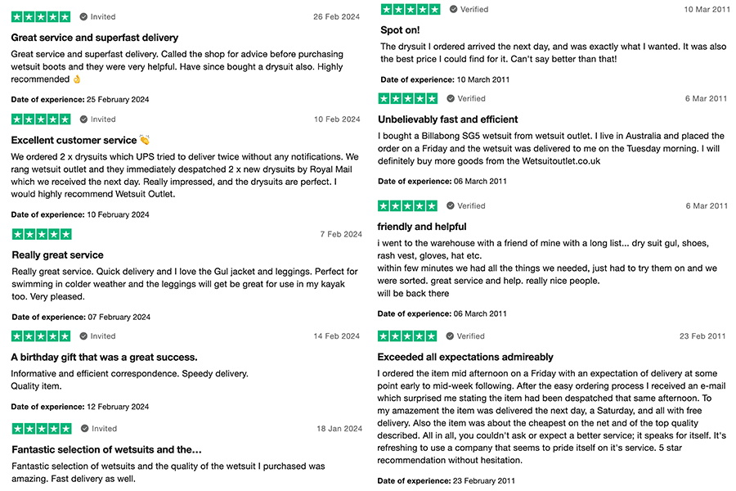Viewport: 736px width, 491px height.
Task: Click 'A birthday gift that was a great success.' title
Action: click(104, 357)
